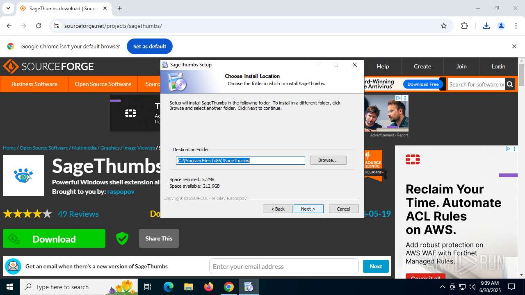
Task: Dismiss the default browser notification bar
Action: (x=514, y=46)
